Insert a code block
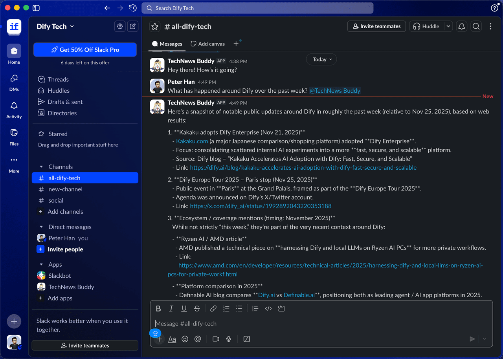 pos(281,309)
